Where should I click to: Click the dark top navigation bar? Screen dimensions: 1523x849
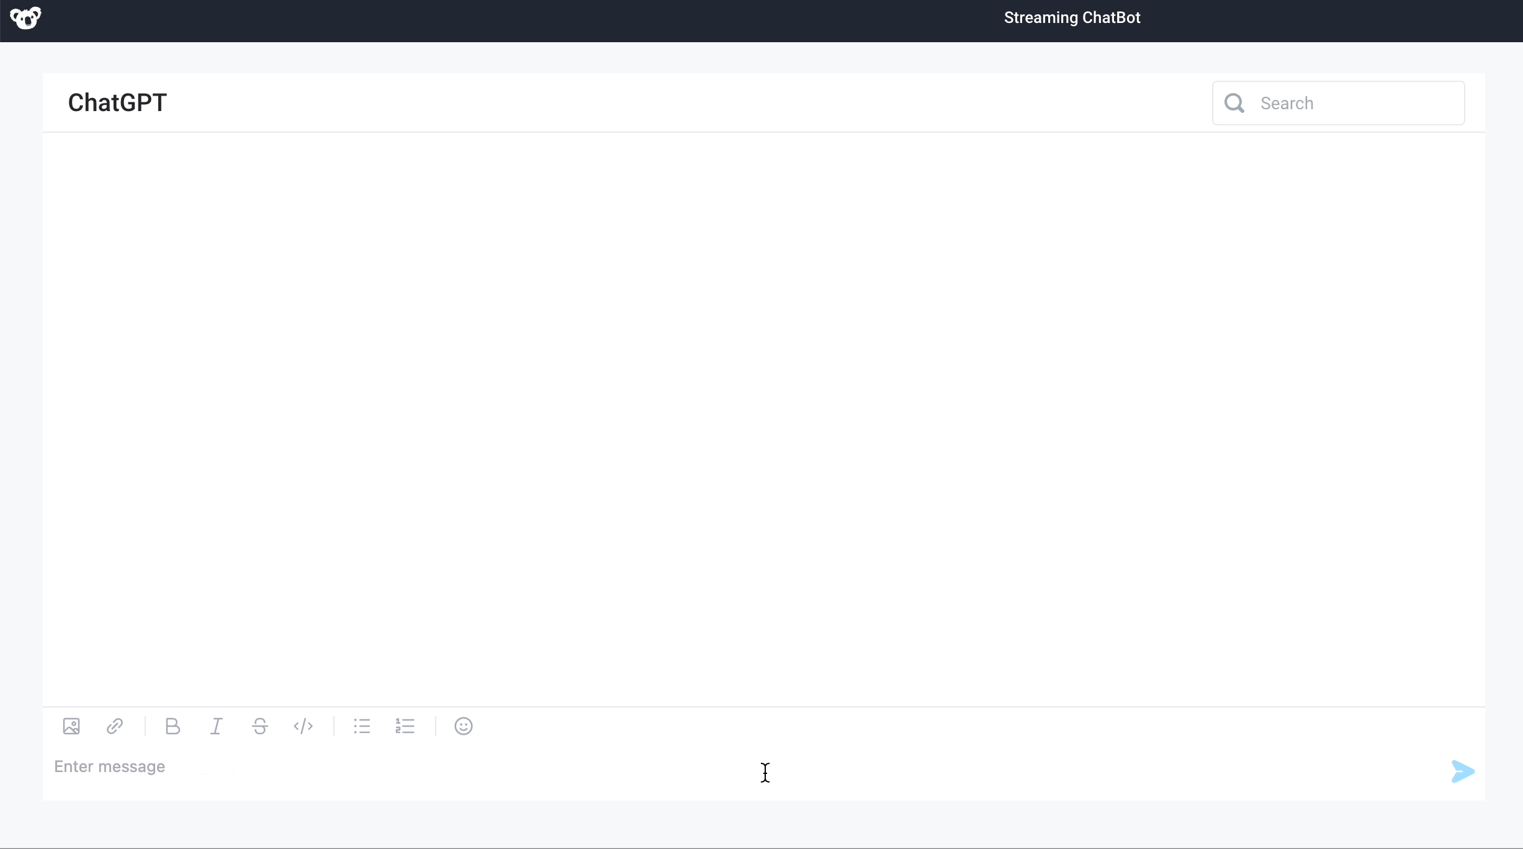tap(496, 20)
